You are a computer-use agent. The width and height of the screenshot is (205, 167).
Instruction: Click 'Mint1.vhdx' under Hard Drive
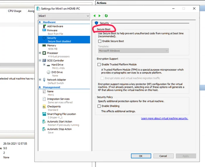(x=58, y=68)
